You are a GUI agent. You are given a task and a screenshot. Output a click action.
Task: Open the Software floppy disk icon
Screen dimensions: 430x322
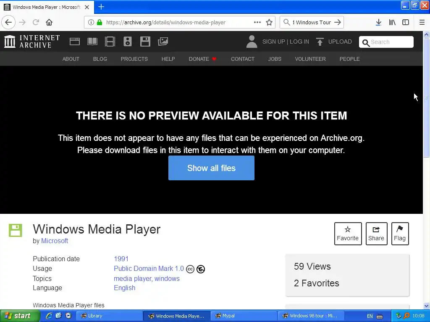coord(145,42)
